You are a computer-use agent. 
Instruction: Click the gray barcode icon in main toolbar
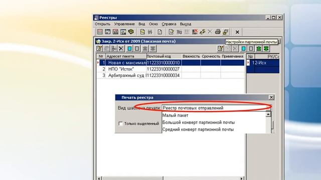click(x=187, y=32)
